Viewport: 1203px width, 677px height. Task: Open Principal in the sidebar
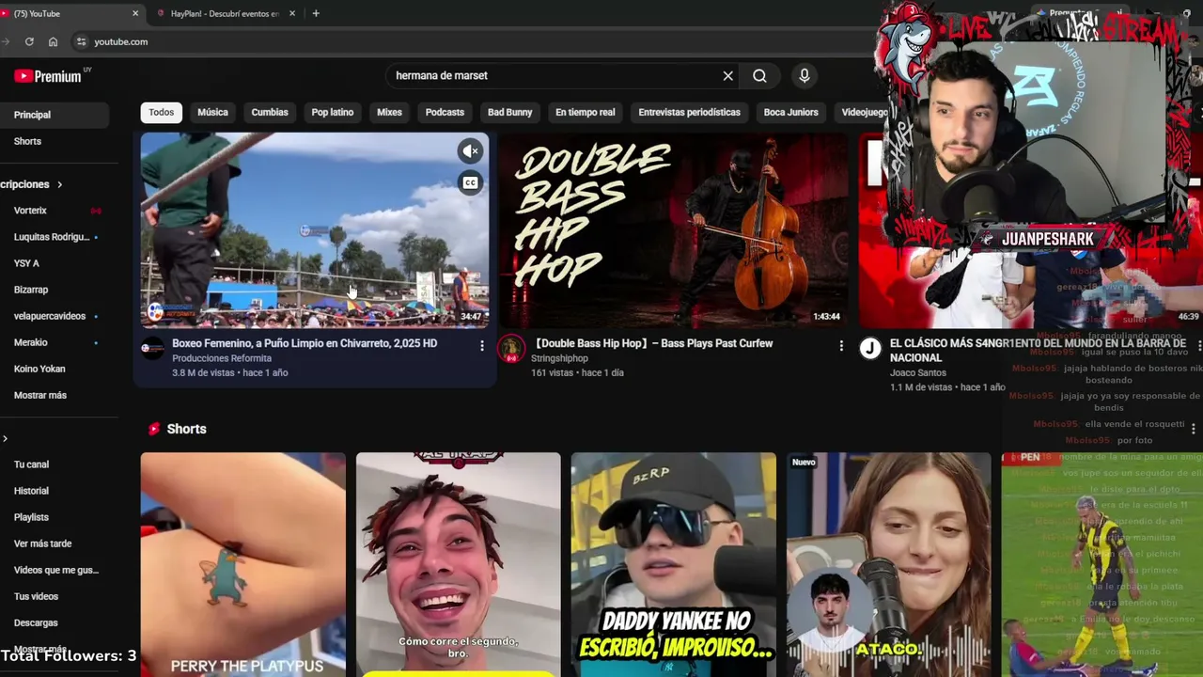coord(55,115)
